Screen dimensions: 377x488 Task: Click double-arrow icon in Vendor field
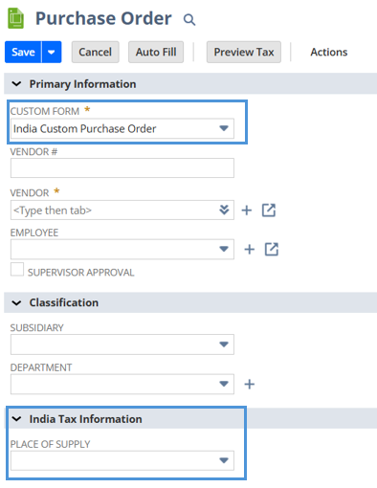coord(224,210)
